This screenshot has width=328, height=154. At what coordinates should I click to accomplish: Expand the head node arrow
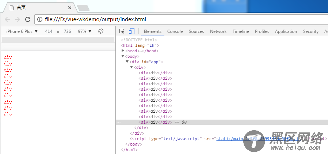coord(123,50)
